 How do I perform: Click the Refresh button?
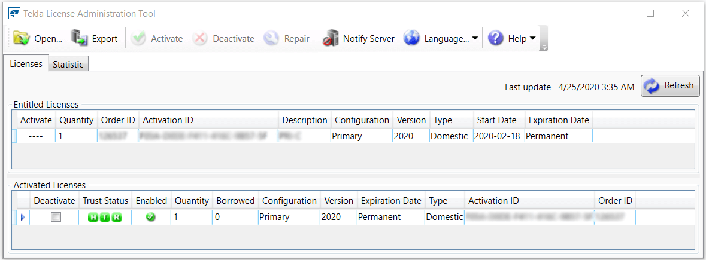point(671,85)
